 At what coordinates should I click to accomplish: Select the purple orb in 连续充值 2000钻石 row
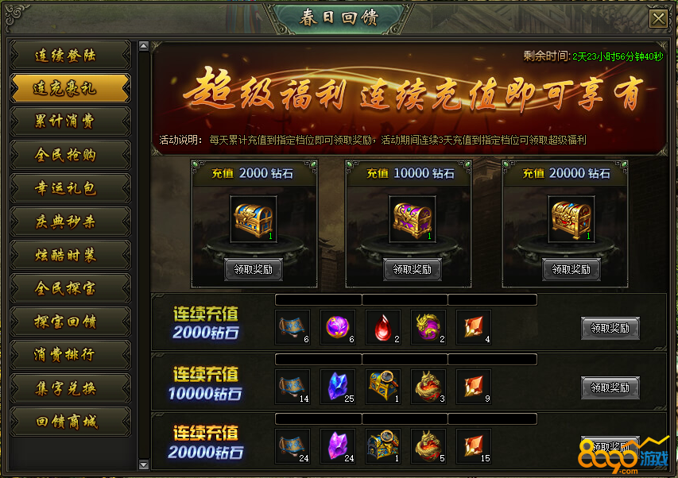click(338, 327)
